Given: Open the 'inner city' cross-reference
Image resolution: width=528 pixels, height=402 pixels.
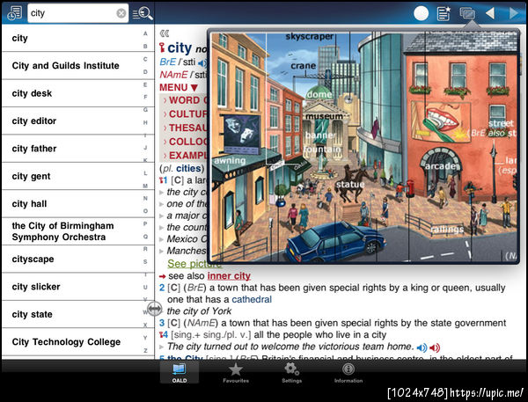Looking at the screenshot, I should 229,276.
